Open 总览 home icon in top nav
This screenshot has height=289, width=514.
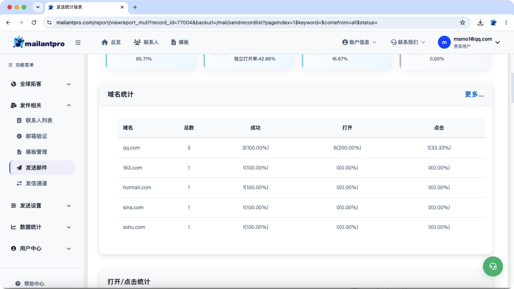pyautogui.click(x=105, y=42)
